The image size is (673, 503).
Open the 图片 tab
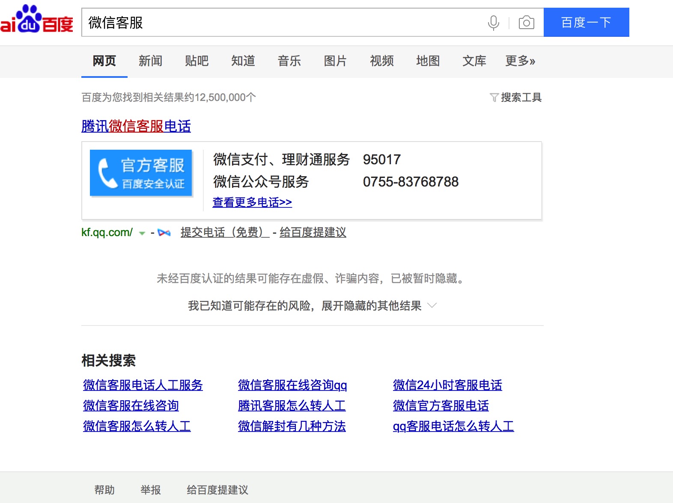point(335,61)
